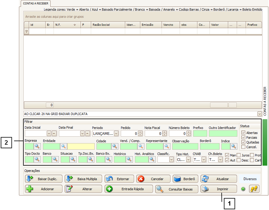
Task: Click the green help question icon
Action: [243, 189]
